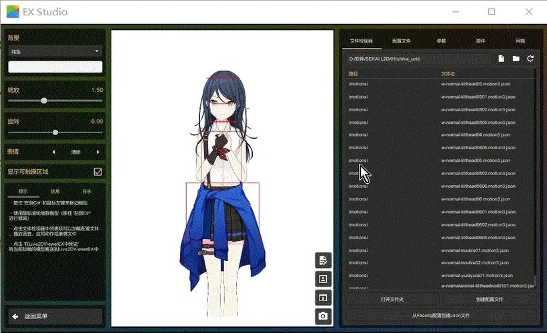Toggle the 显示可触摸区域 checkbox
The height and width of the screenshot is (333, 547).
97,171
